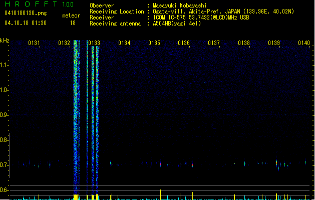Click the Ogata-vill. Akita-Pref. JAPAN location text
This screenshot has height=200, width=315.
click(223, 11)
